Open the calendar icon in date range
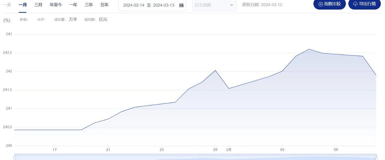Image resolution: width=385 pixels, height=160 pixels. click(181, 5)
